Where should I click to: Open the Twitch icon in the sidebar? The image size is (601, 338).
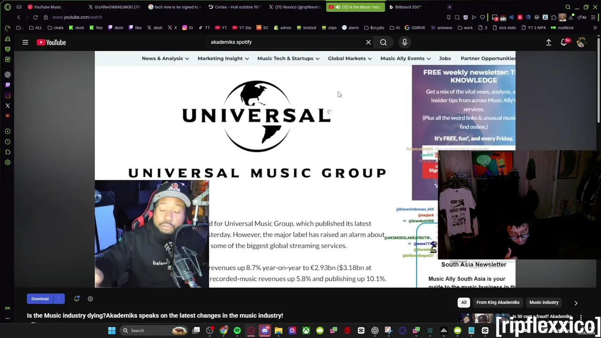pos(8,85)
